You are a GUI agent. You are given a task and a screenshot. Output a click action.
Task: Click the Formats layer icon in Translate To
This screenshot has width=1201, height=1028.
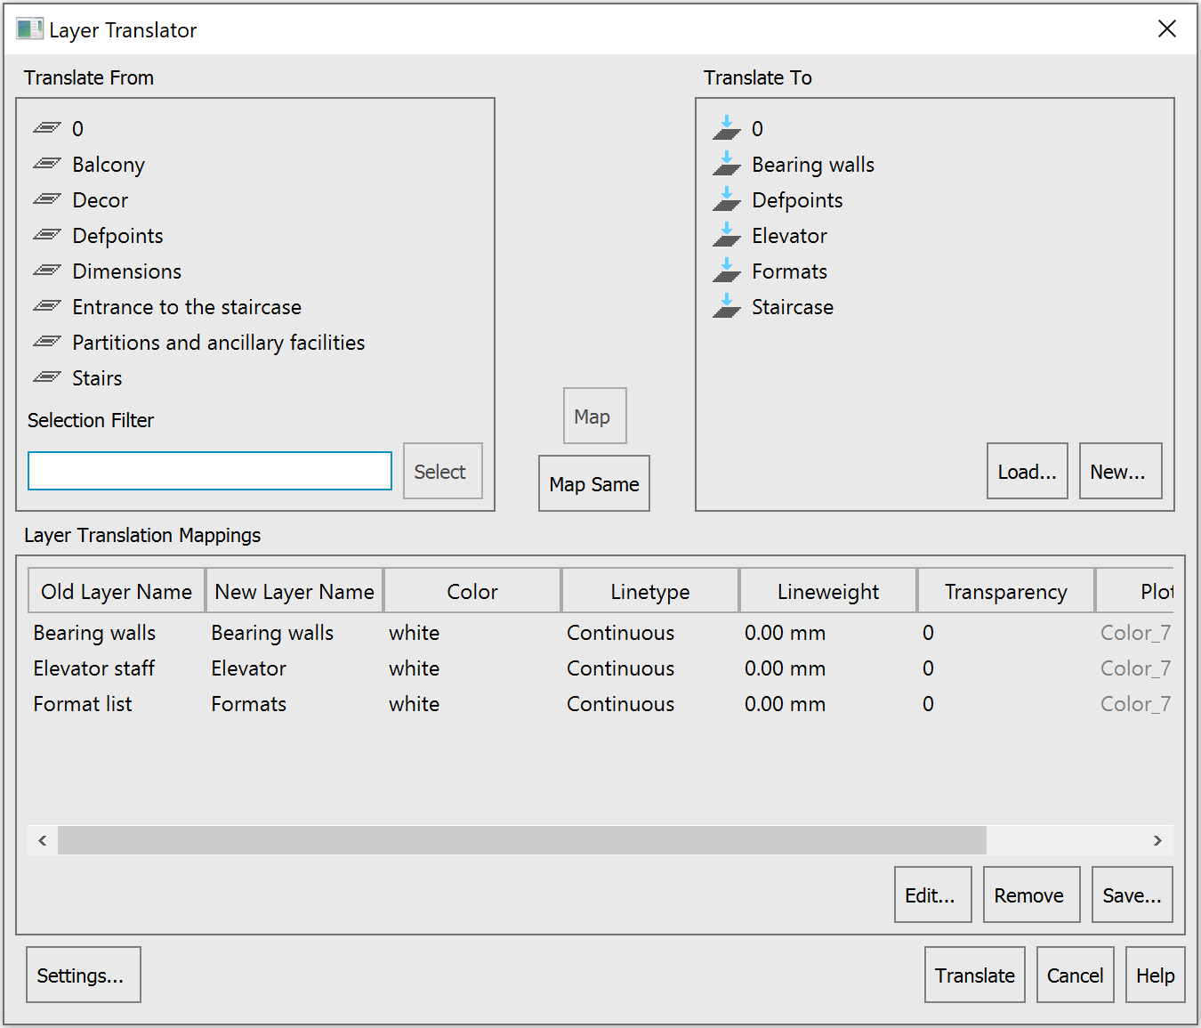pyautogui.click(x=727, y=271)
